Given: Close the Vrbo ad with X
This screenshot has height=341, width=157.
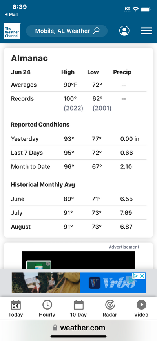Looking at the screenshot, I should (142, 276).
